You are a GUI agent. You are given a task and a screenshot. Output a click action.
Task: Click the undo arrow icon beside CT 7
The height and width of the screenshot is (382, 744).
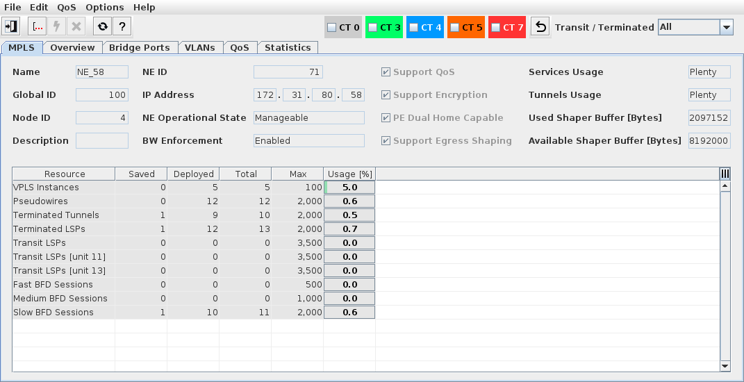(x=540, y=27)
